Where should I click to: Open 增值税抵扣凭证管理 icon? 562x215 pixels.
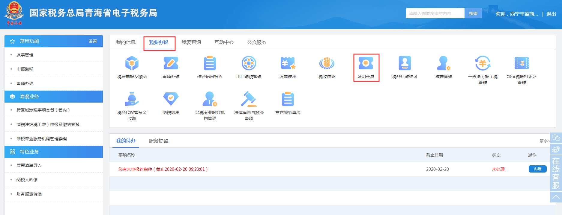click(x=522, y=63)
